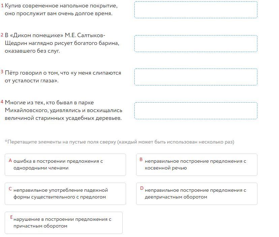Click the empty answer field for sentence 1
Screen dimensions: 279x237
click(196, 10)
